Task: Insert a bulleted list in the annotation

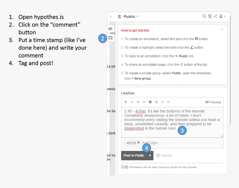Action: click(168, 102)
